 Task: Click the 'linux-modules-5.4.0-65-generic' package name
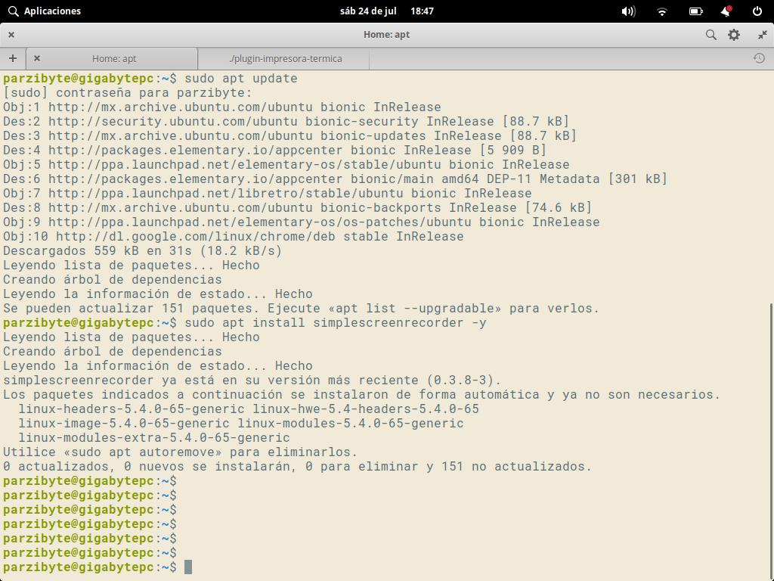coord(351,423)
